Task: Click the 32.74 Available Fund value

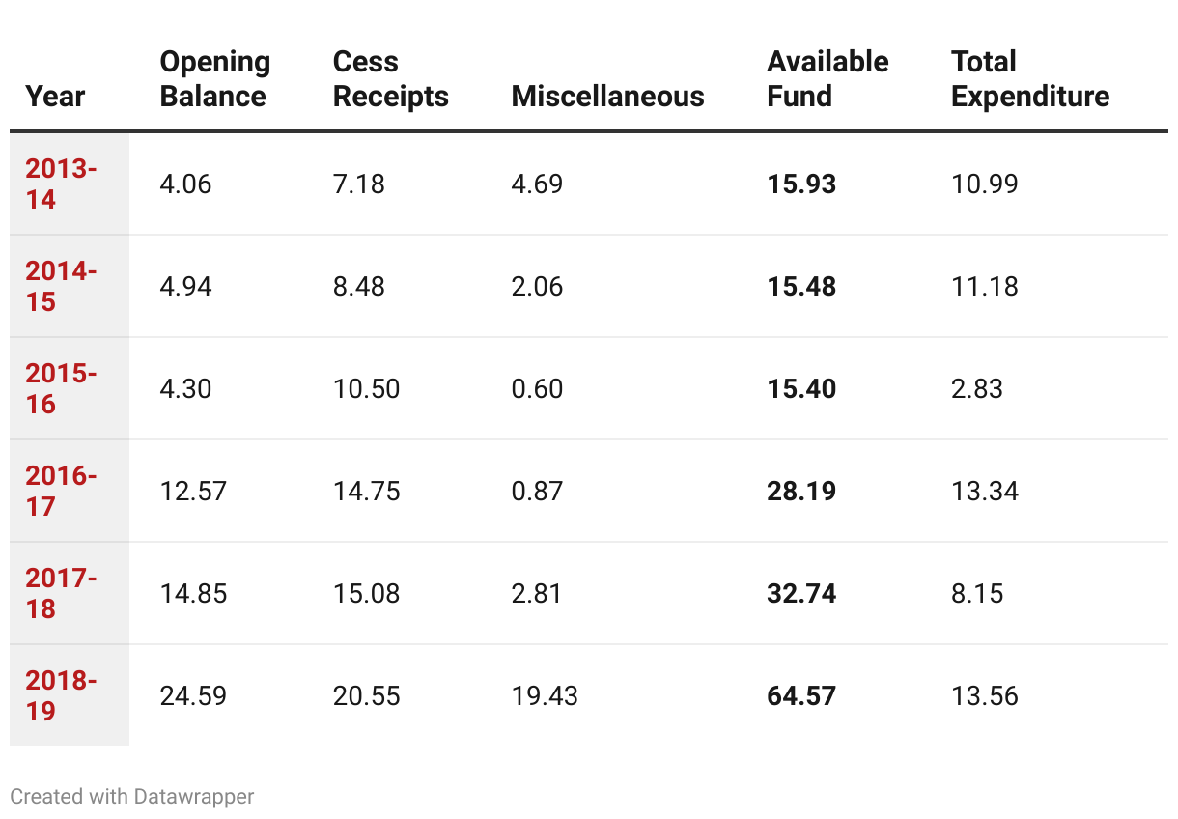Action: [801, 593]
